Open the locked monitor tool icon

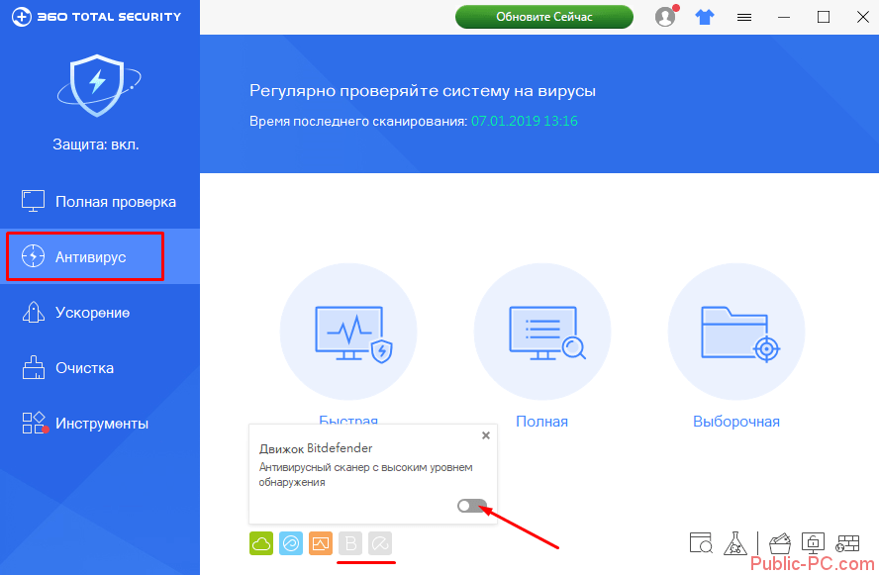[x=813, y=543]
